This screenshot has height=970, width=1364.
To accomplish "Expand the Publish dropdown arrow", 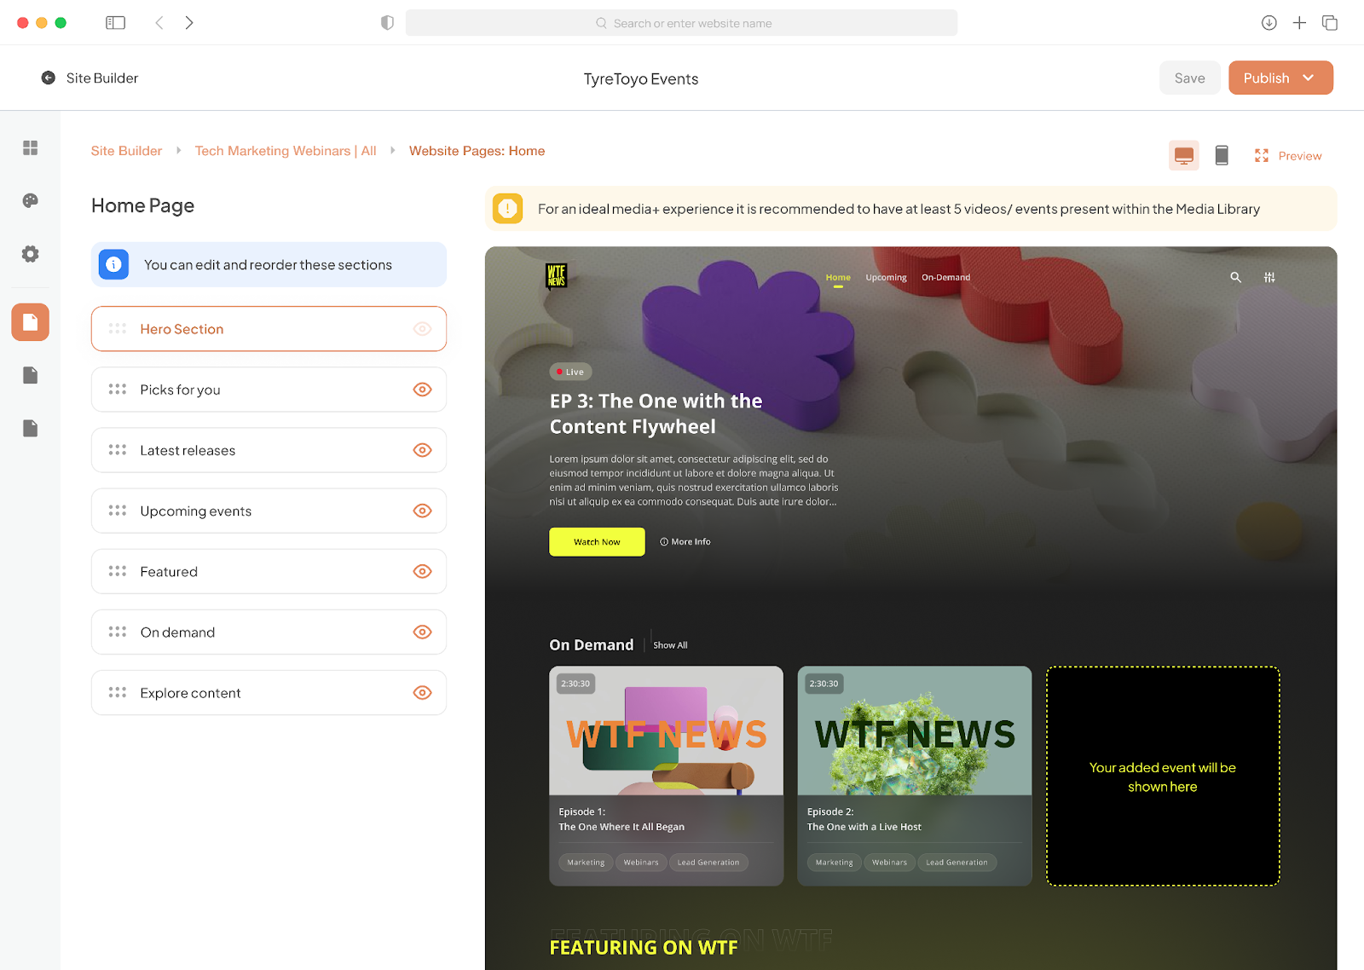I will (1309, 78).
